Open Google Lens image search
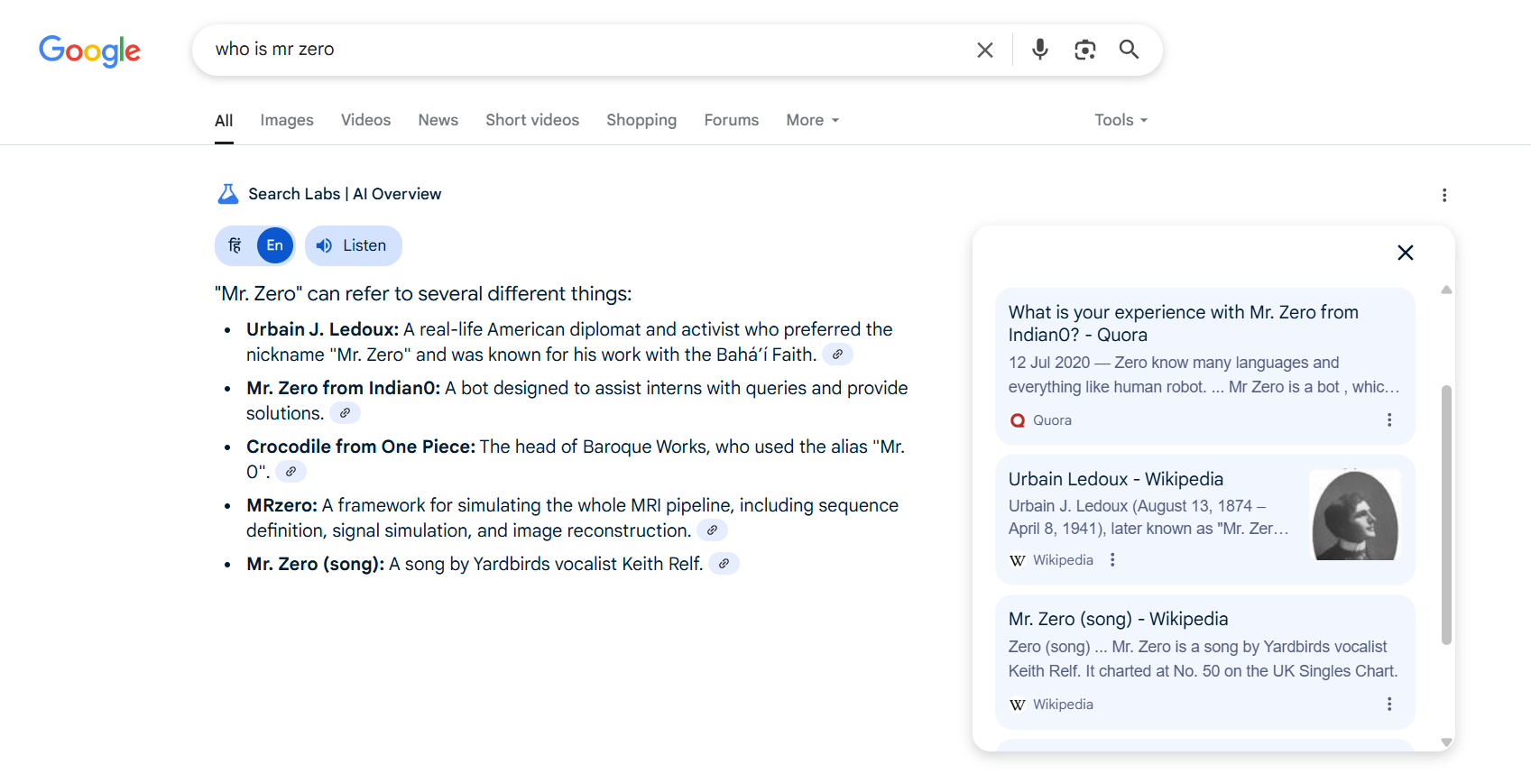 tap(1085, 50)
